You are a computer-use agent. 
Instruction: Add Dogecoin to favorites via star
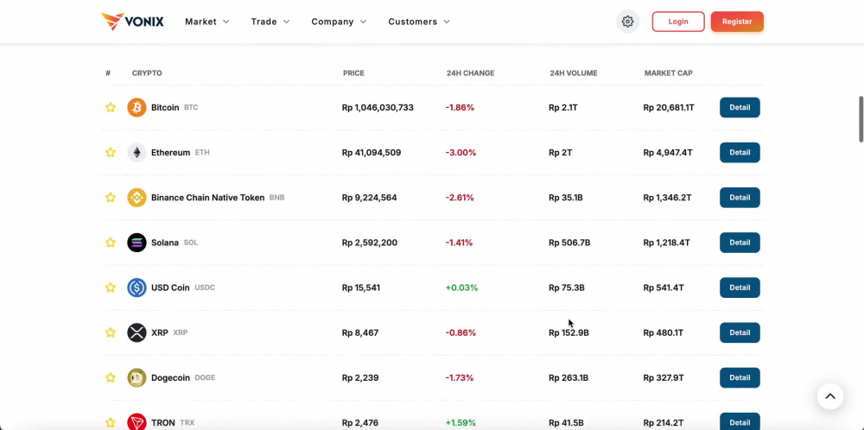[111, 378]
